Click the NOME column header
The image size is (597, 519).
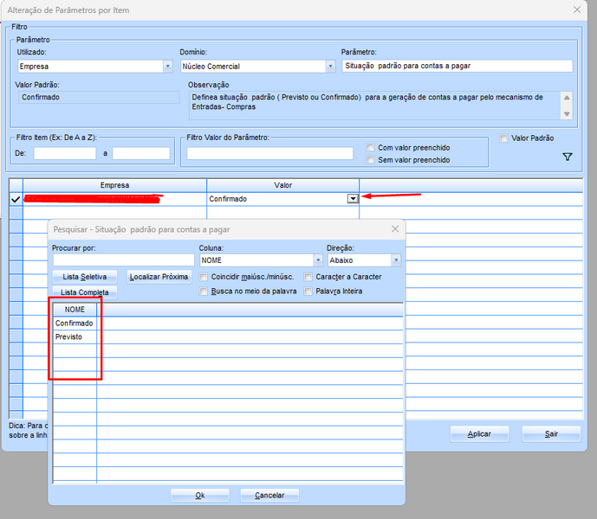75,310
